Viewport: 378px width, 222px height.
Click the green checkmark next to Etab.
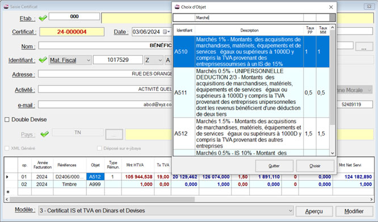pos(43,18)
